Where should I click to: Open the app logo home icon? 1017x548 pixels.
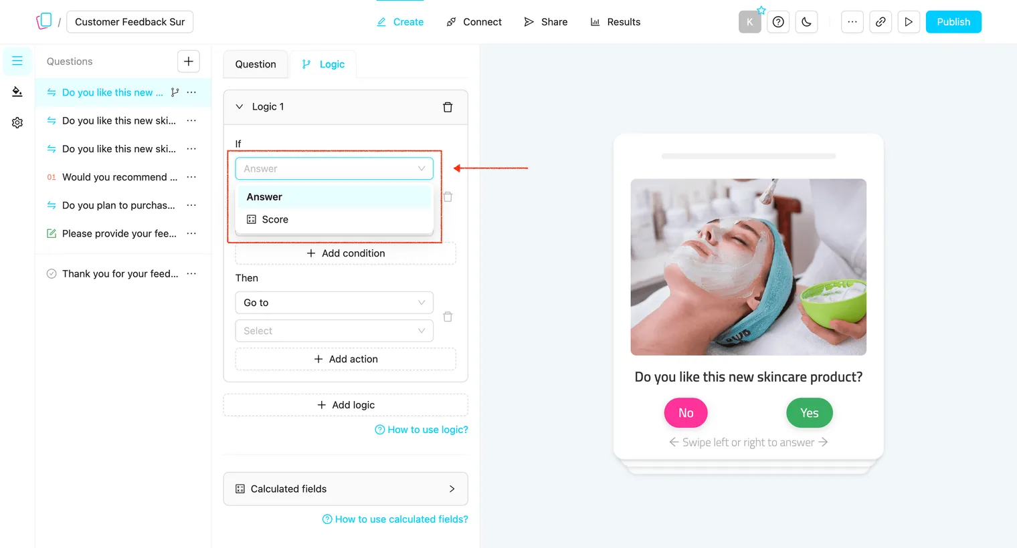44,21
